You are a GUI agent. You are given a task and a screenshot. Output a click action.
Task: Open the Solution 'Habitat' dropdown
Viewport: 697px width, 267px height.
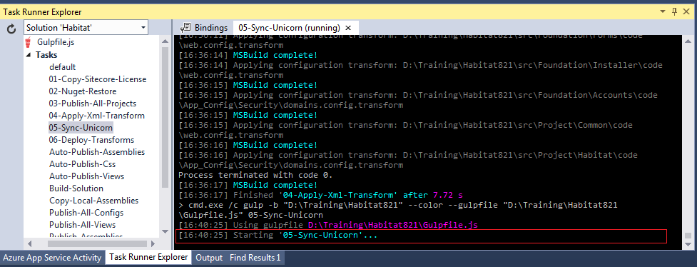tap(86, 28)
